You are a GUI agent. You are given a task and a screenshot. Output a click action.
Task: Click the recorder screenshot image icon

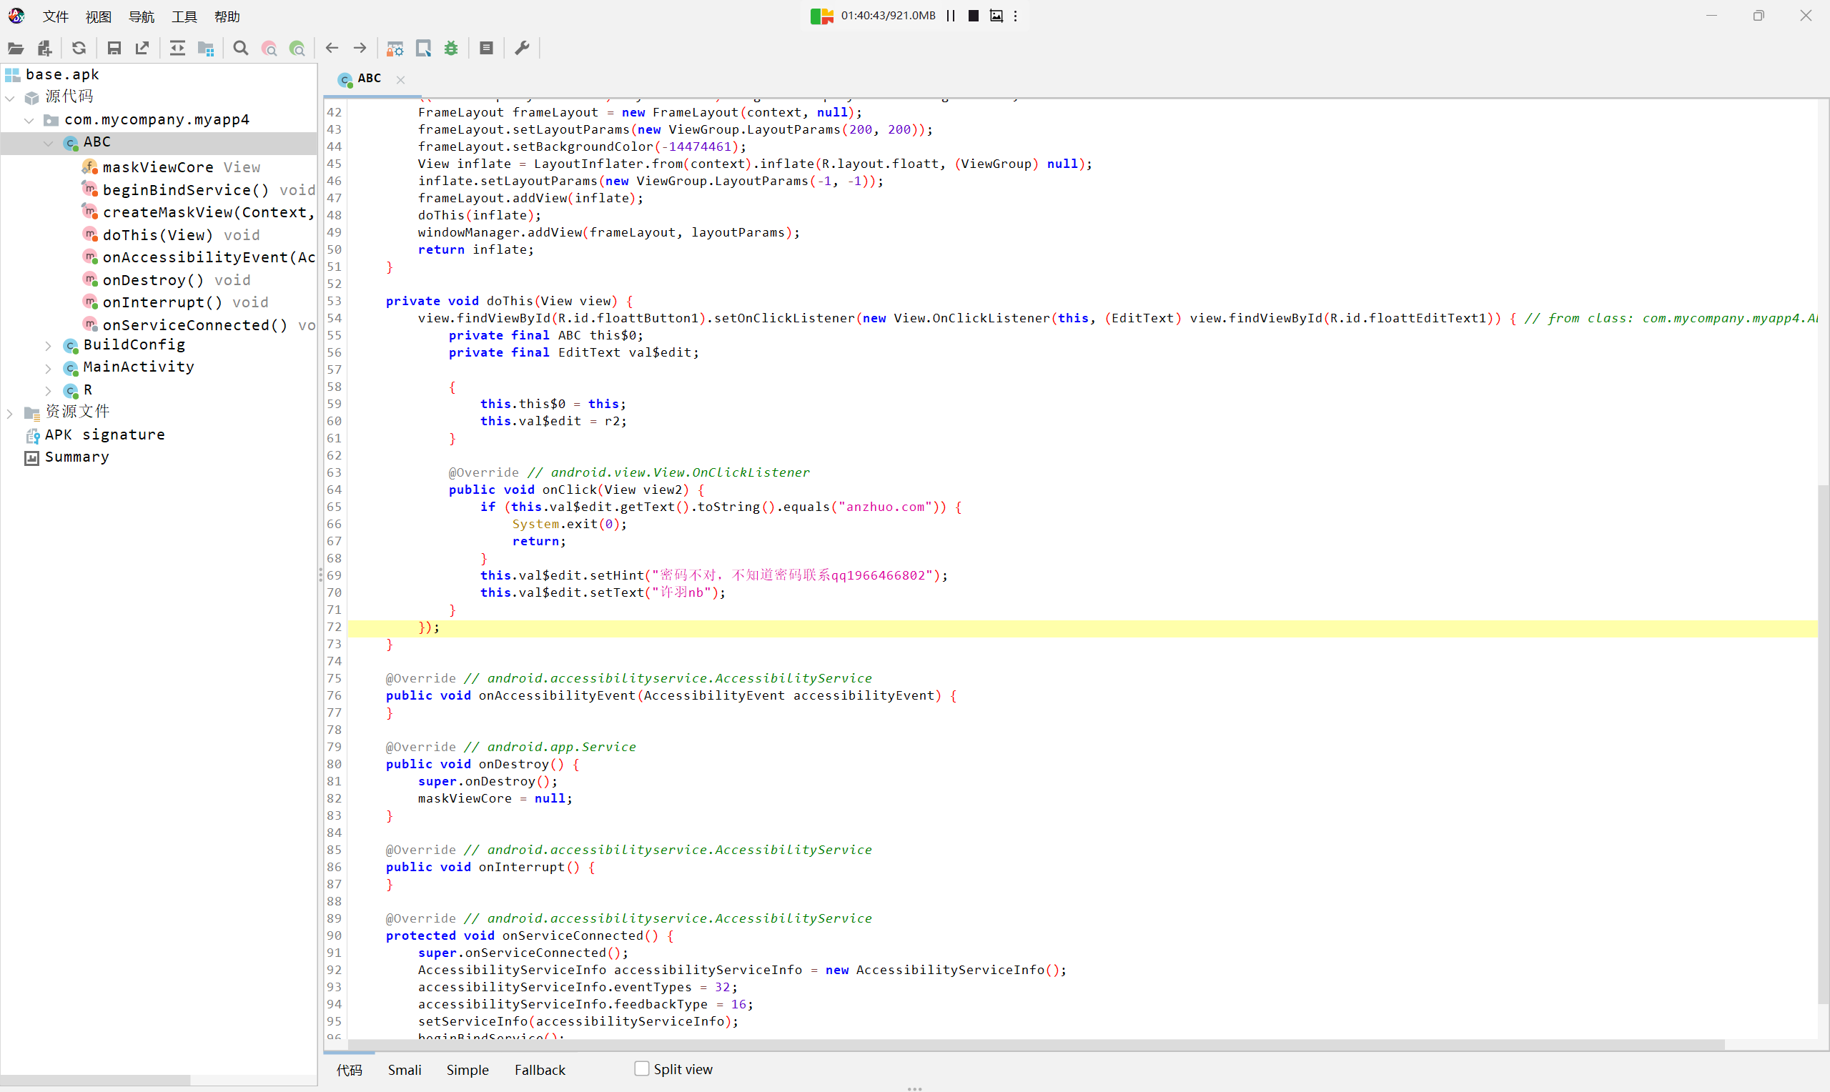996,16
